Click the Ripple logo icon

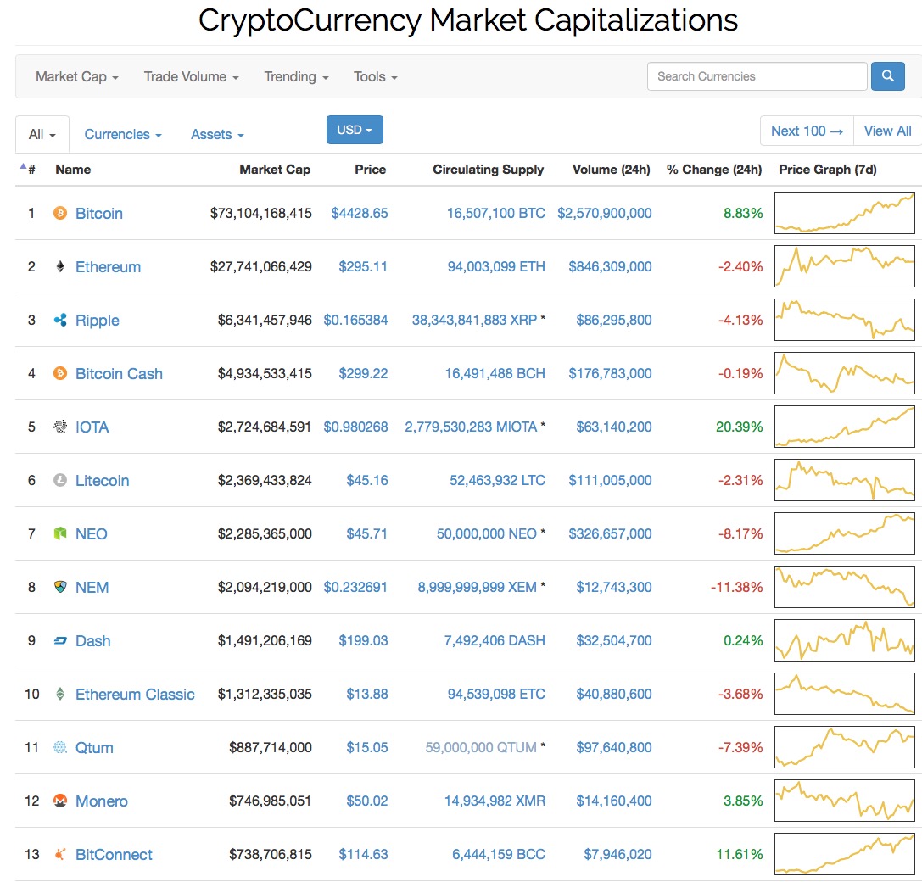[x=60, y=320]
